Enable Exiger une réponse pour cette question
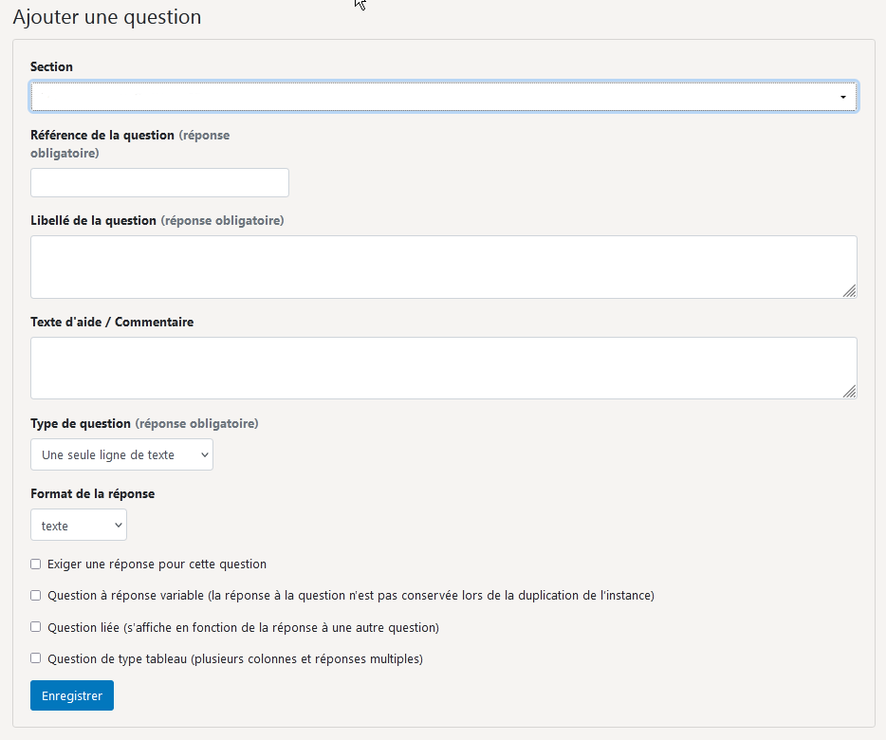 36,564
